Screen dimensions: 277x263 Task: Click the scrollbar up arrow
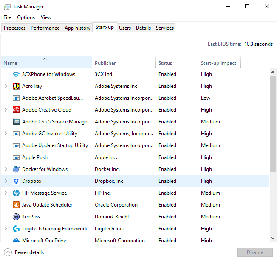[x=273, y=72]
